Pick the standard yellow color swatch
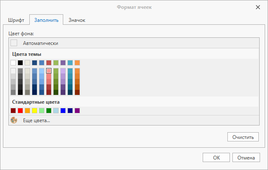The image size is (268, 170). coord(34,110)
